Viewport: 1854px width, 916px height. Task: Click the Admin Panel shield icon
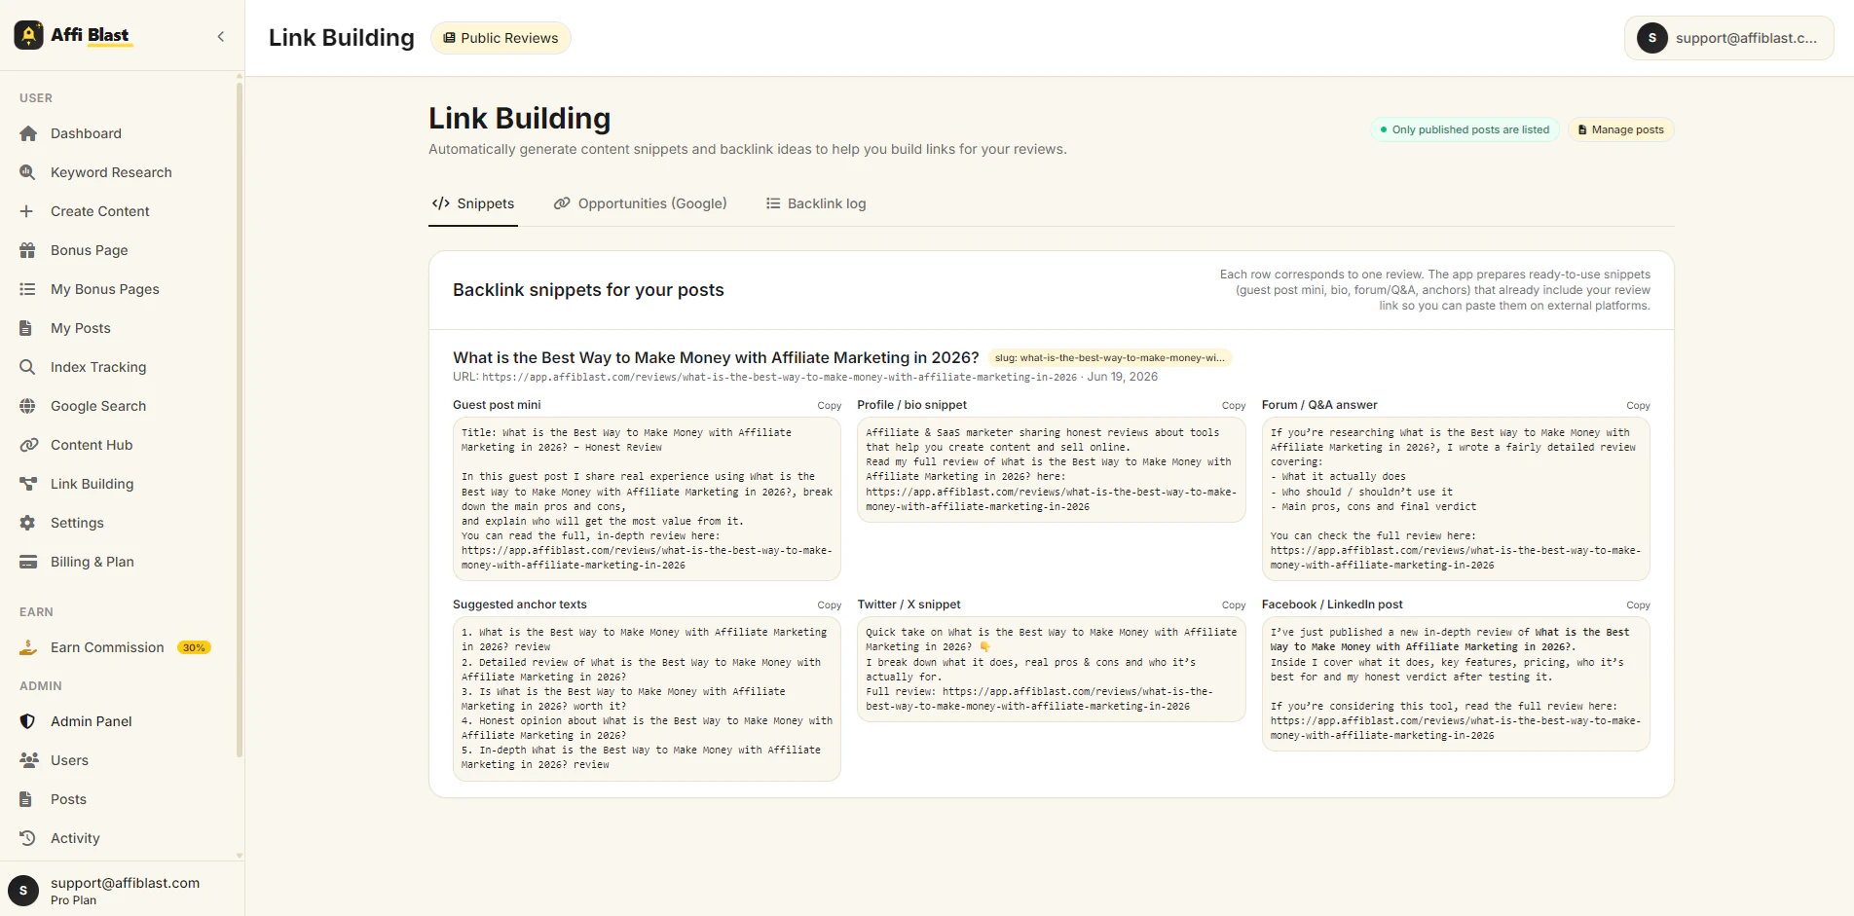click(x=28, y=721)
